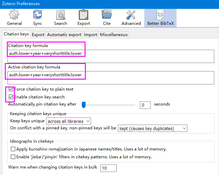This screenshot has width=219, height=175.
Task: Click the auto-pin seconds value field
Action: (x=145, y=105)
